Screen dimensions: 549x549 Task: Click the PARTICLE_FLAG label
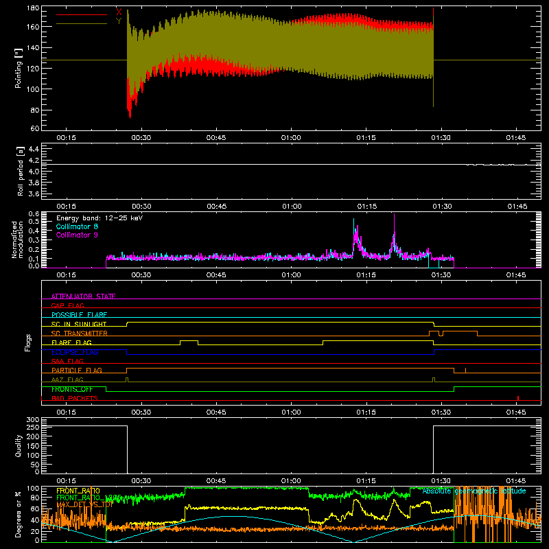[77, 370]
